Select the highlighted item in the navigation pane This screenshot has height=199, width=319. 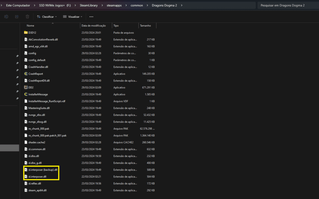10,148
